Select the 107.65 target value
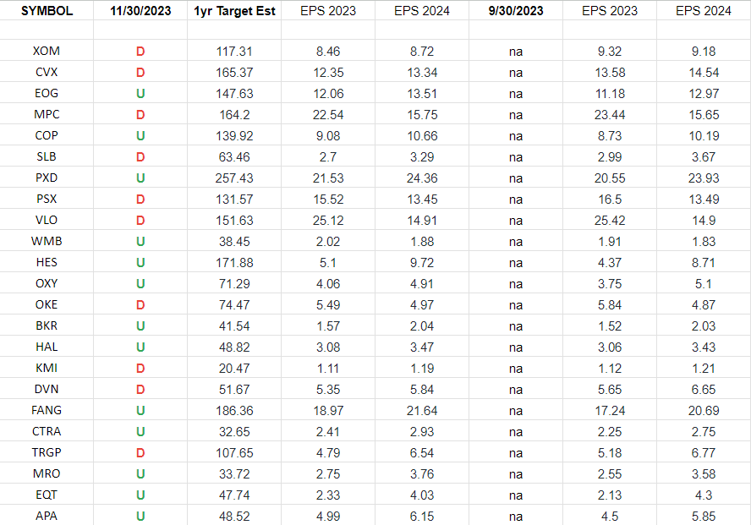This screenshot has width=751, height=525. [234, 452]
